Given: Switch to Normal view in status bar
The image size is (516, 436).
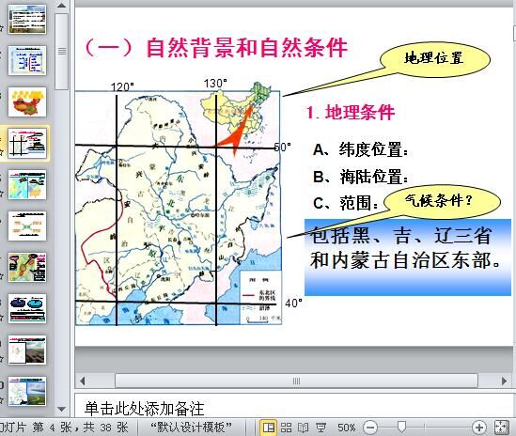Looking at the screenshot, I should coord(269,428).
